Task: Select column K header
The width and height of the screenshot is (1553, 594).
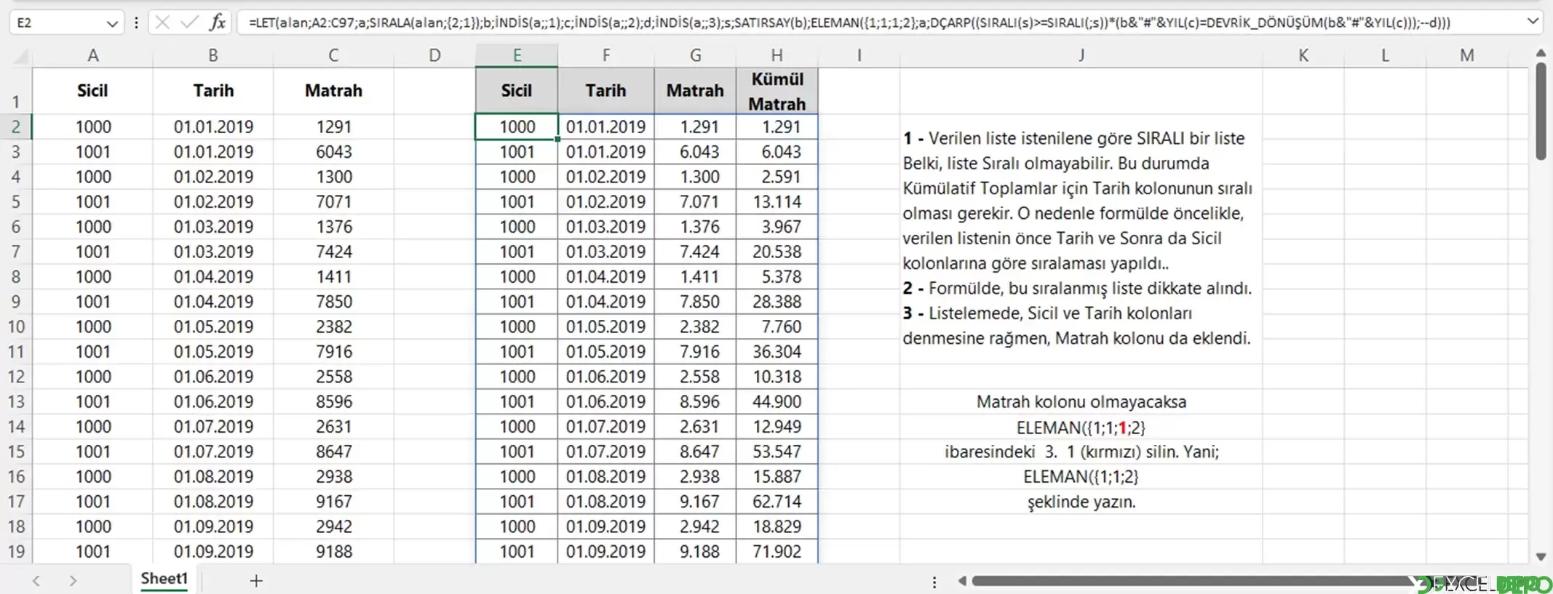Action: (1303, 55)
